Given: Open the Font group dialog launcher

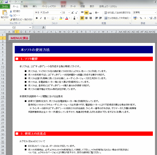Looking at the screenshot, I should (x=77, y=23).
